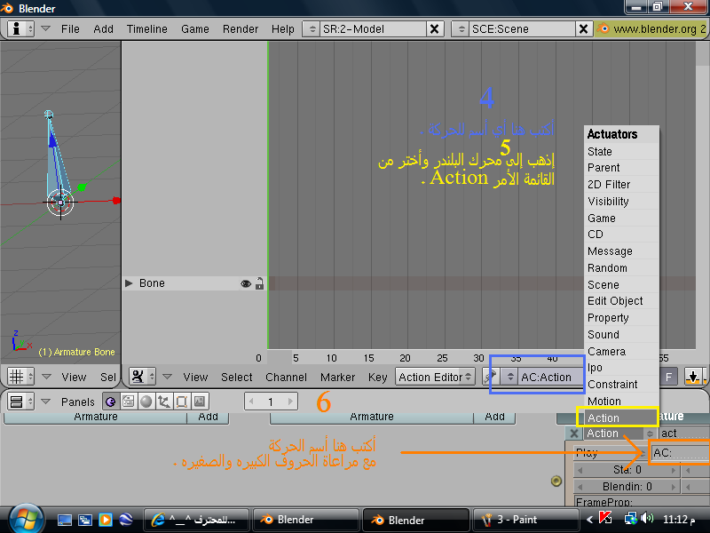This screenshot has height=533, width=710.
Task: Select the Script context icon in Panels
Action: click(129, 402)
